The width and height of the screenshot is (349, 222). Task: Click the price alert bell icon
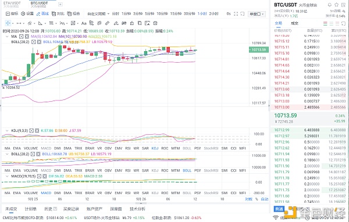click(330, 5)
